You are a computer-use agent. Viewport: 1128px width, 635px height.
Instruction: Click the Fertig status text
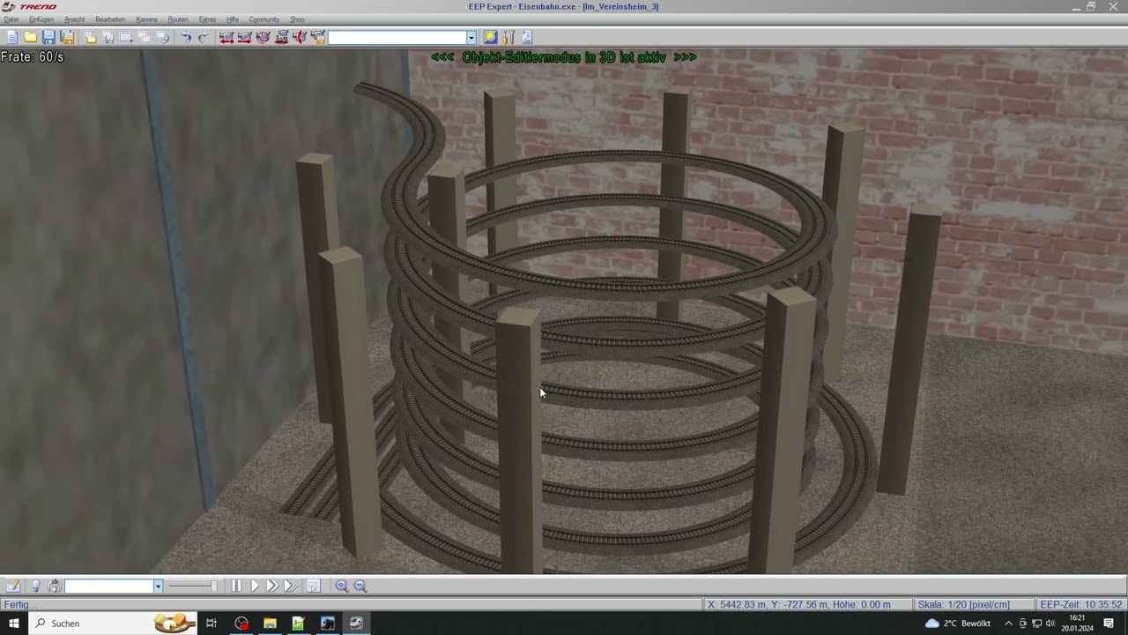click(19, 605)
